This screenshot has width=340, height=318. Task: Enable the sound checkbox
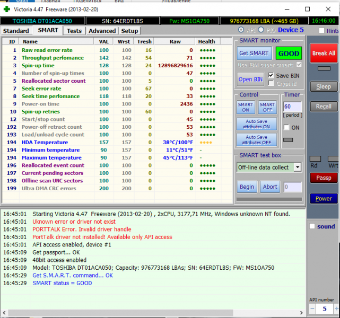point(312,226)
